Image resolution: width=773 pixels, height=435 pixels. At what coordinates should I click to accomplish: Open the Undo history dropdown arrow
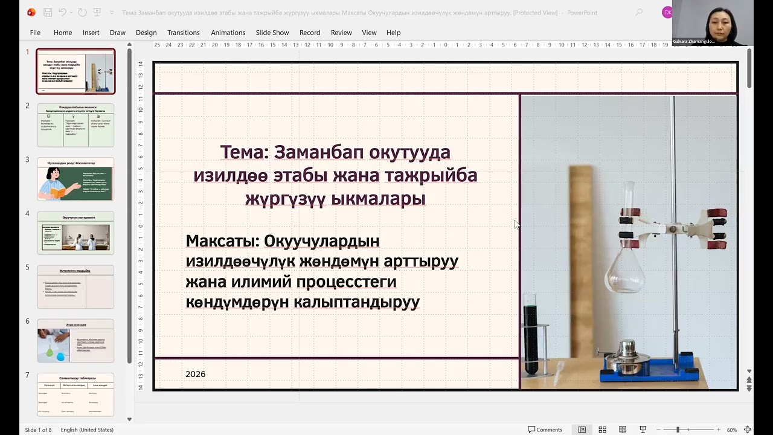tap(71, 12)
